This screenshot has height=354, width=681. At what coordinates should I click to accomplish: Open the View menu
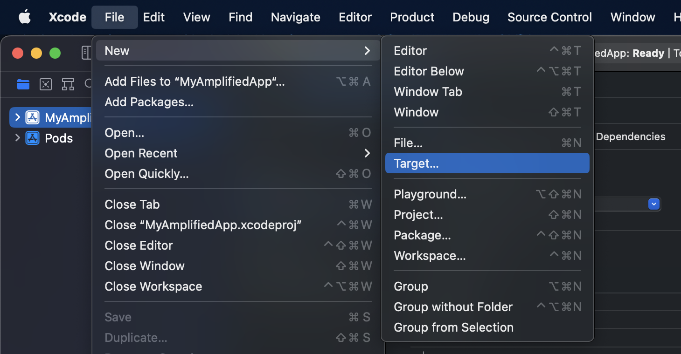tap(197, 17)
